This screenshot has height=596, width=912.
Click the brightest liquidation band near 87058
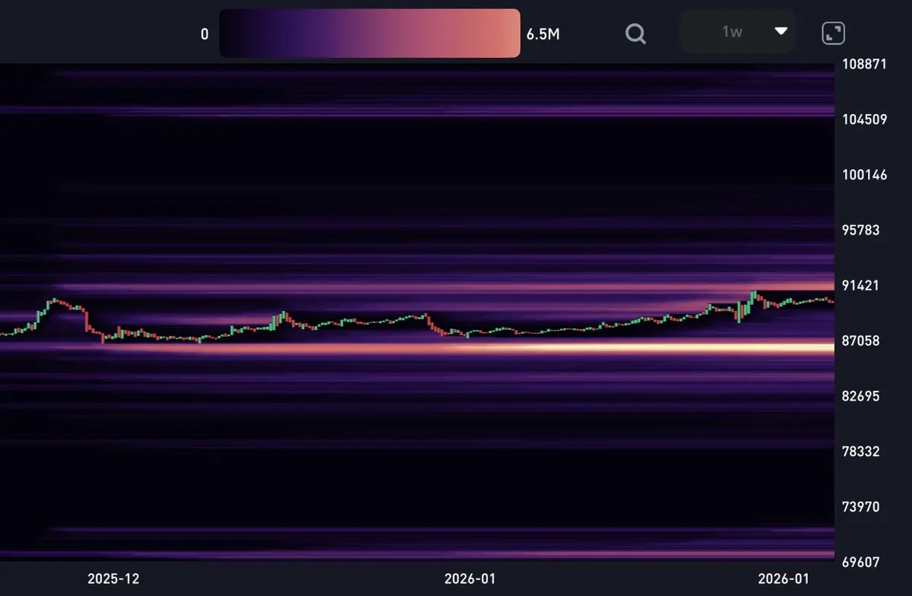(646, 348)
